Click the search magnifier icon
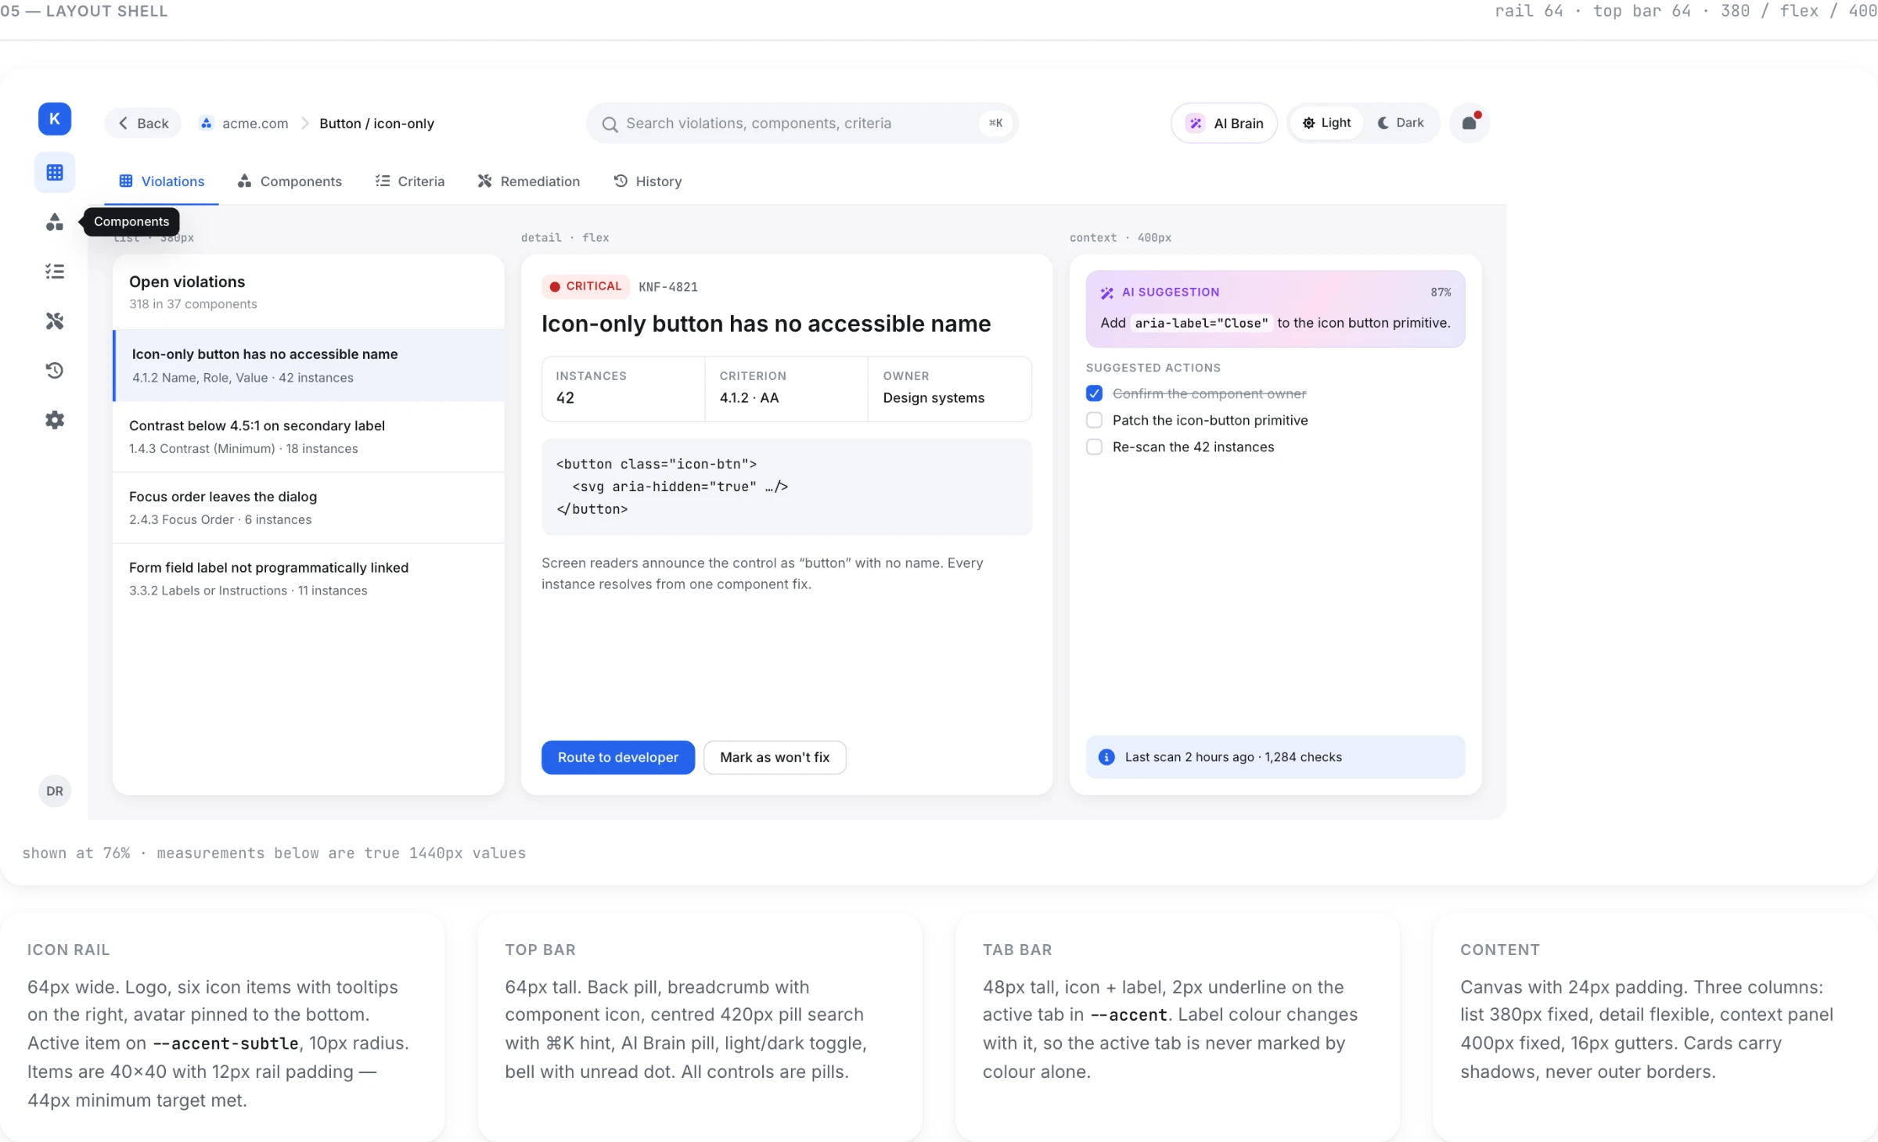 coord(610,124)
